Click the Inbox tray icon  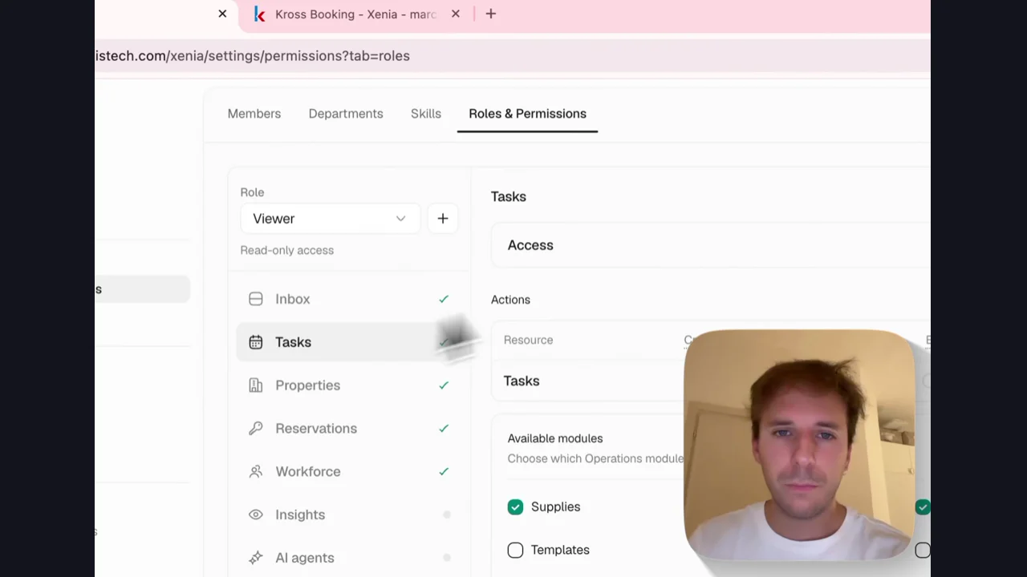tap(255, 299)
